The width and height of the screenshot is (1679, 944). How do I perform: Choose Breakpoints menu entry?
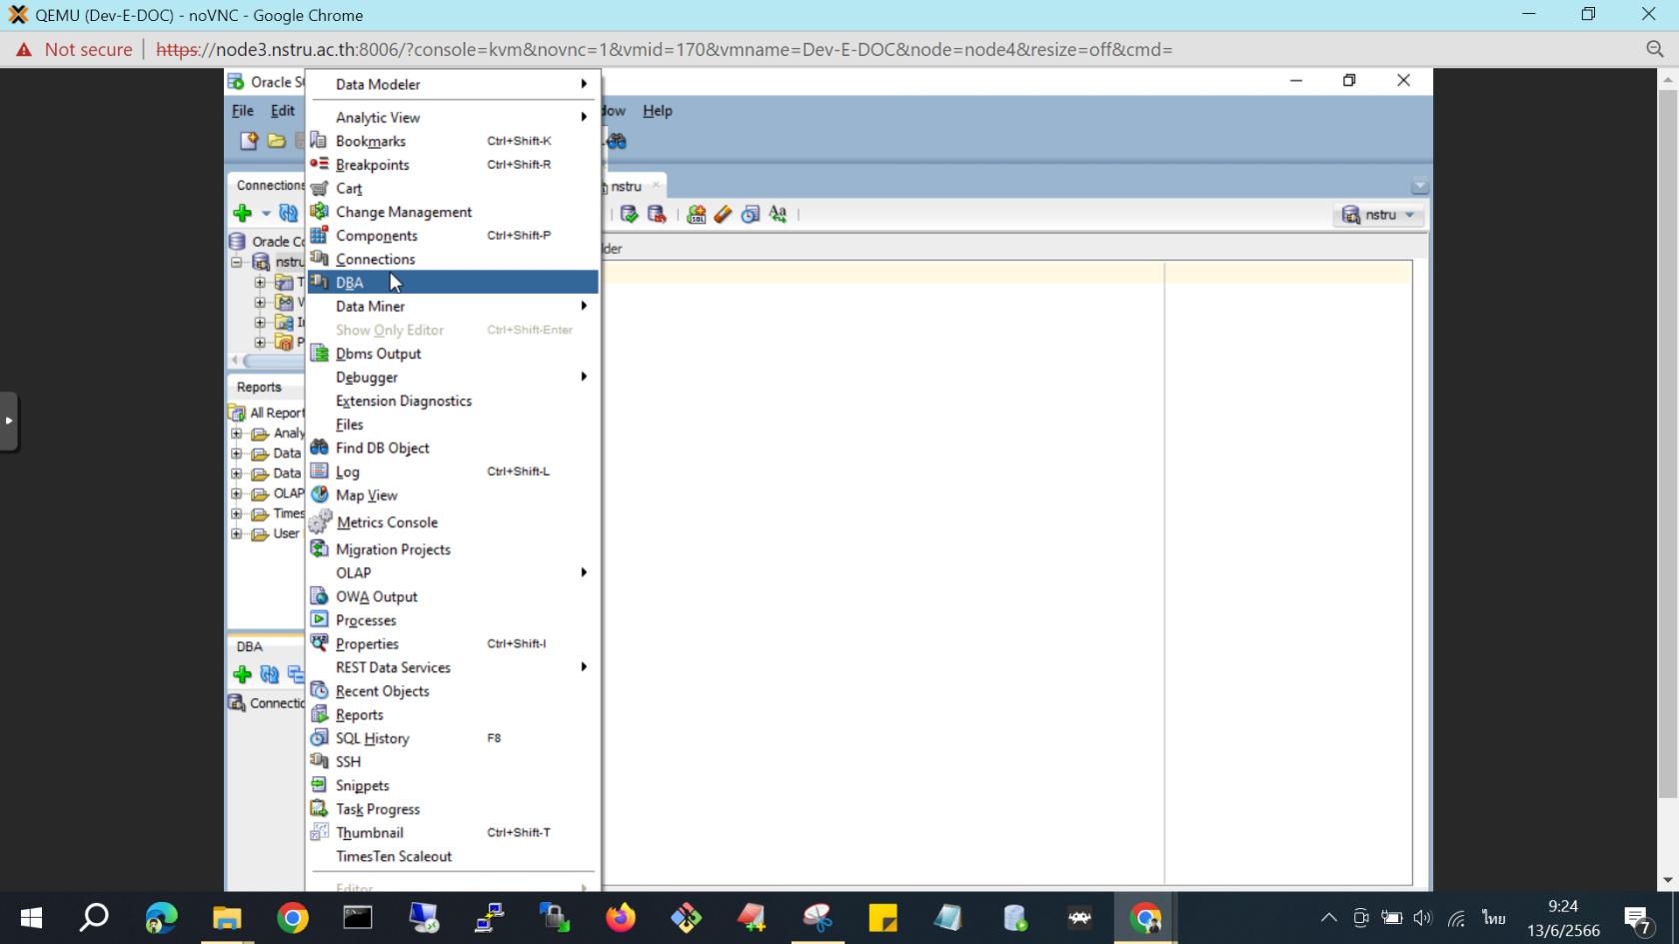pyautogui.click(x=453, y=165)
